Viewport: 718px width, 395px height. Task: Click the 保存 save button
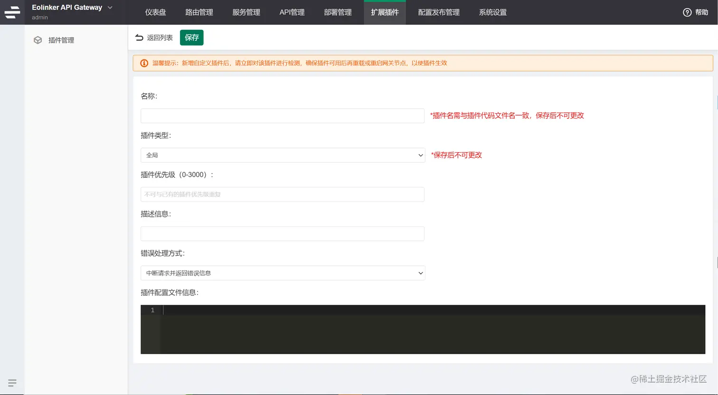191,37
